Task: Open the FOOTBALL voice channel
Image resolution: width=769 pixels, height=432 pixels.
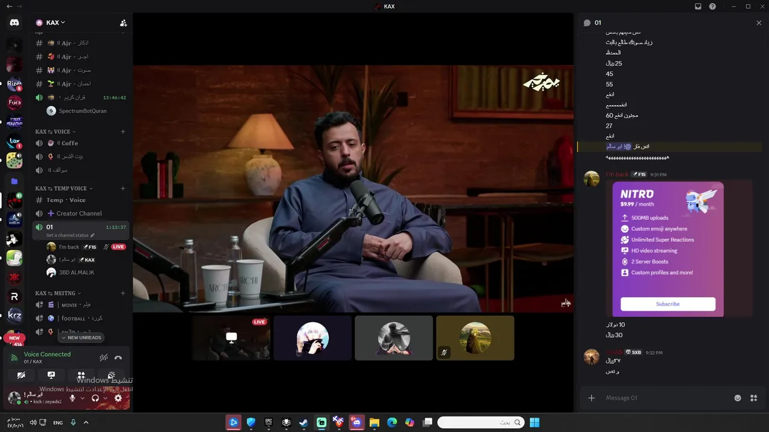Action: pos(81,318)
